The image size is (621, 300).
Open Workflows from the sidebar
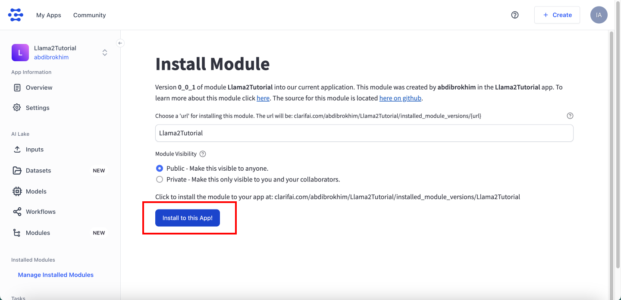41,212
